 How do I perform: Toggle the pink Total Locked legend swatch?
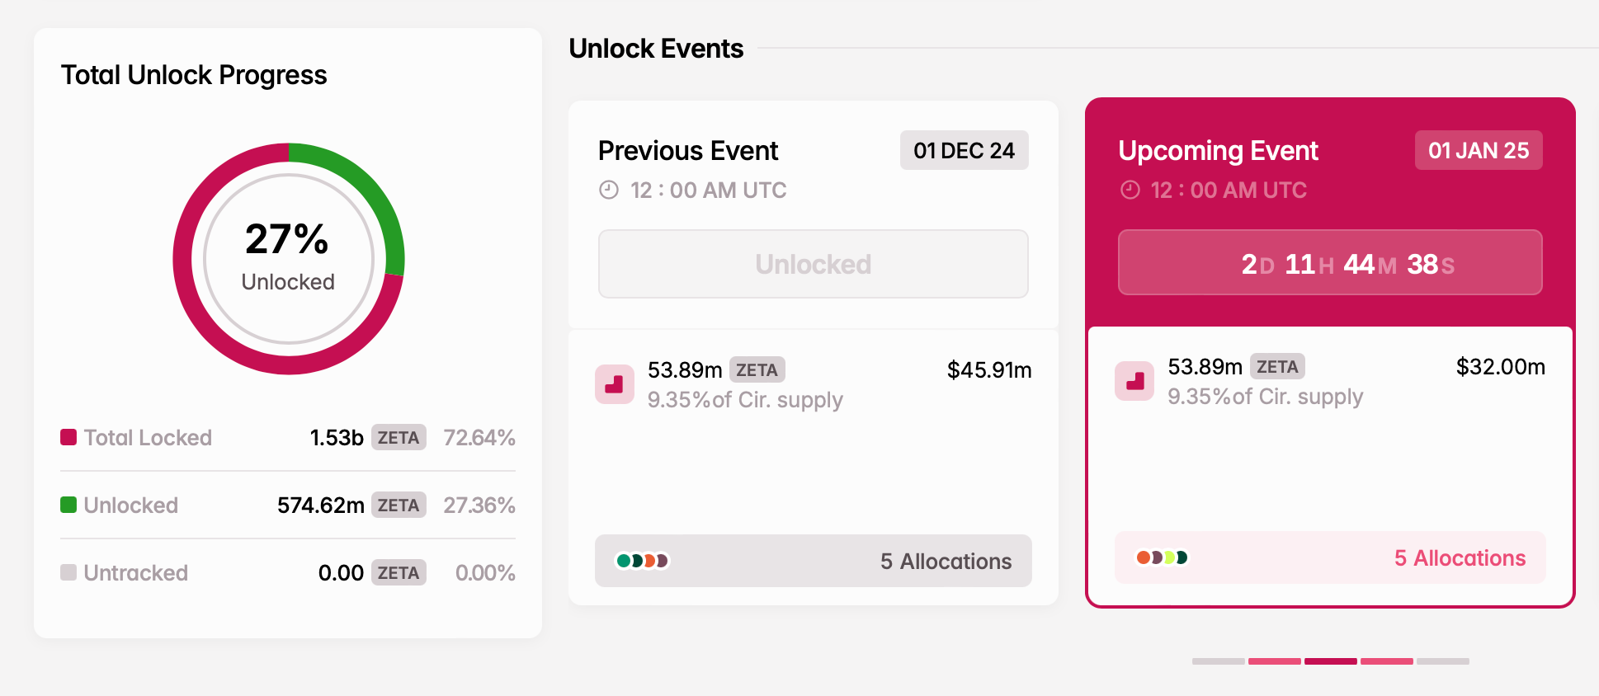coord(68,437)
